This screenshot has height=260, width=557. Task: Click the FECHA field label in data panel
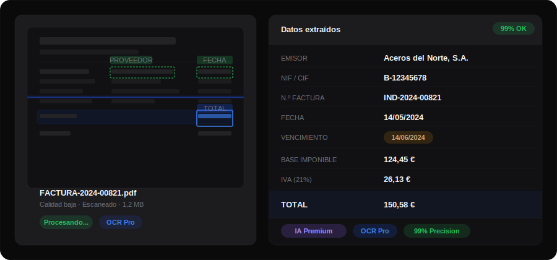tap(292, 118)
